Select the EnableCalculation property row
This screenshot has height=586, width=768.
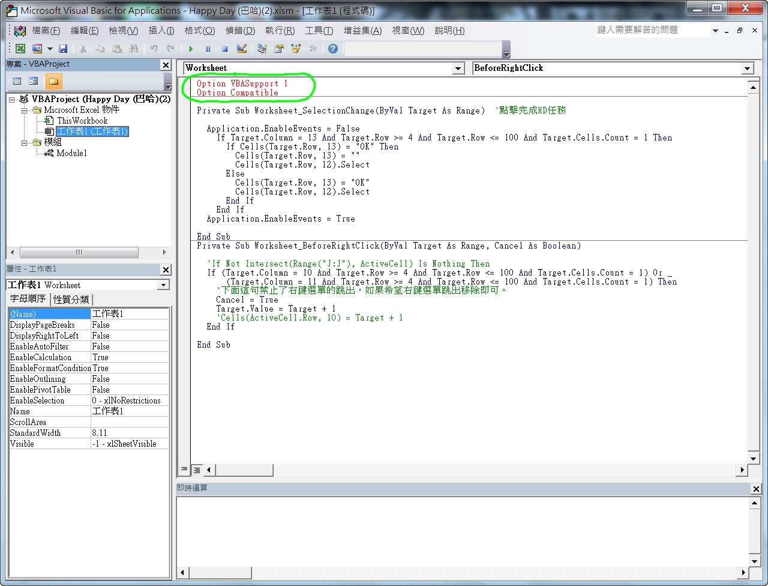(x=88, y=357)
